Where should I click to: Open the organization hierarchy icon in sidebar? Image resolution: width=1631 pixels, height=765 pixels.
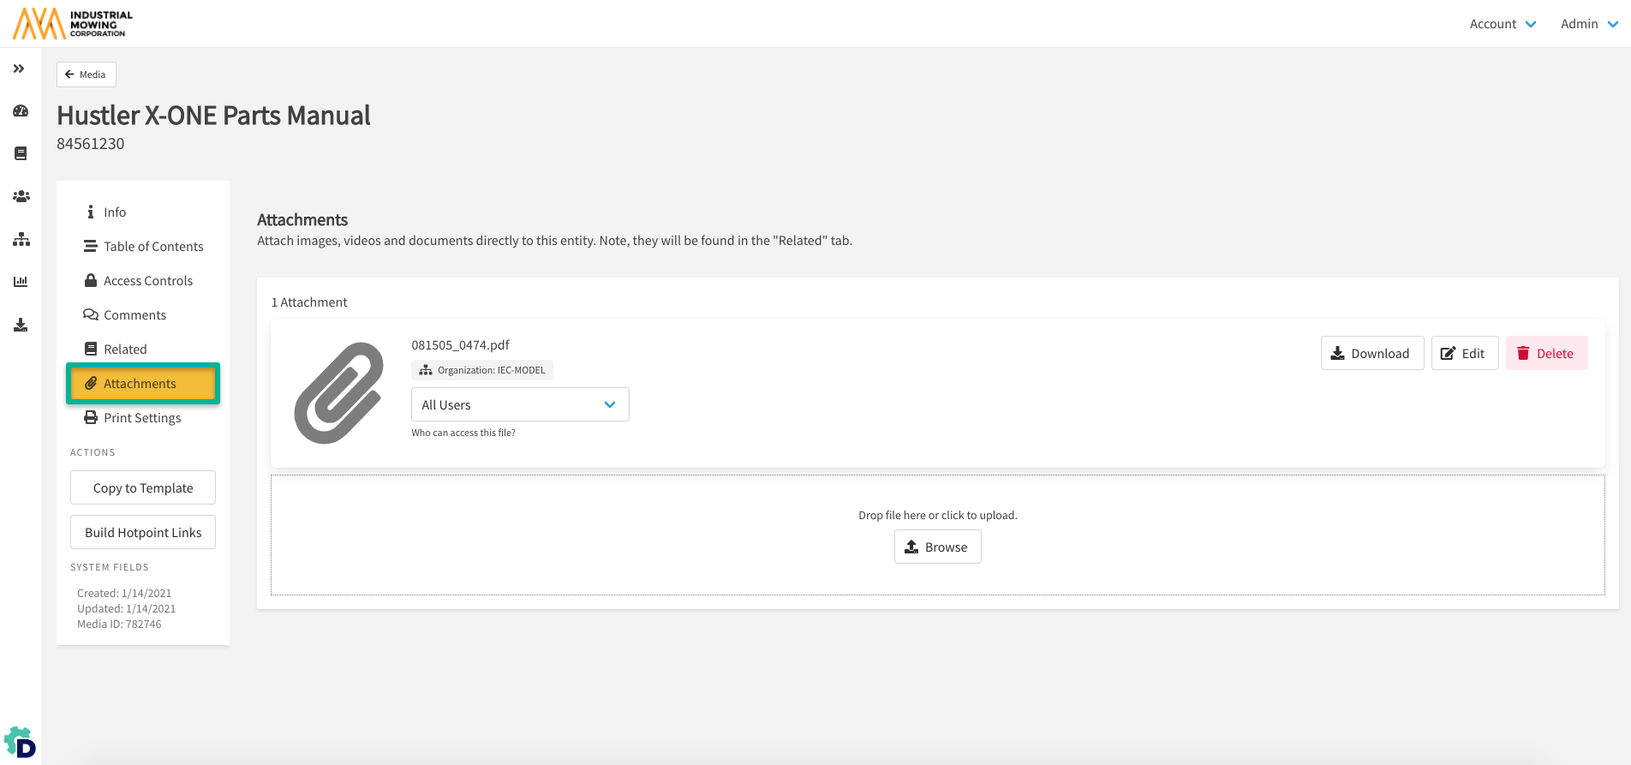pos(21,240)
